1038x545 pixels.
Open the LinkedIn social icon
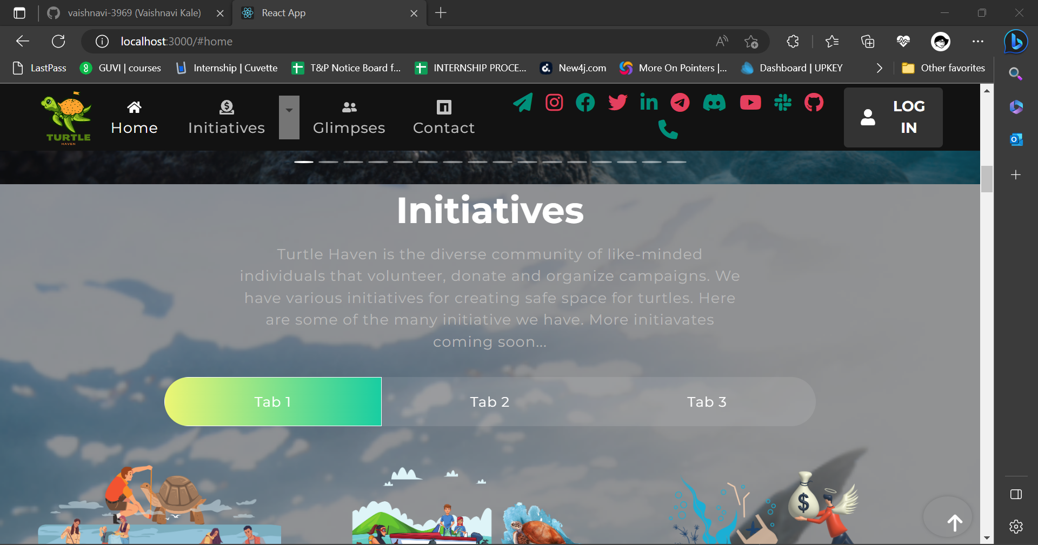(x=649, y=102)
